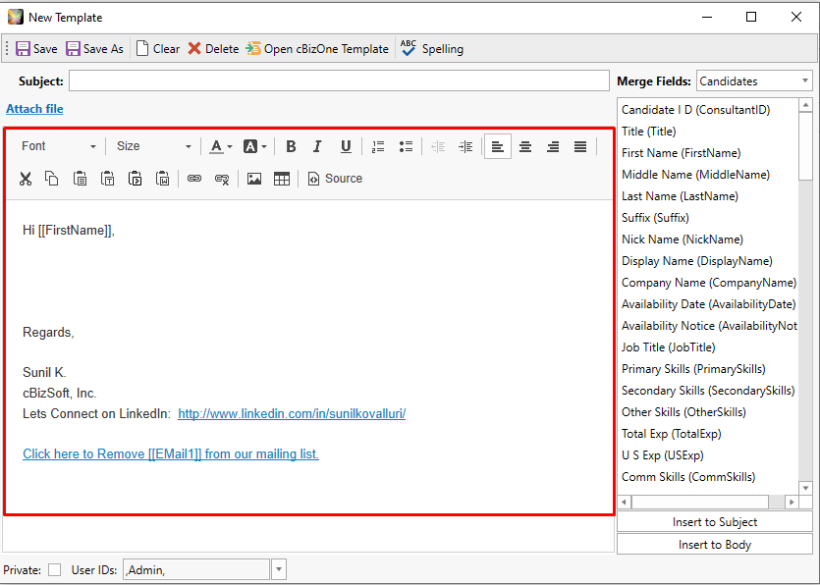Click the Attach file link
This screenshot has height=585, width=820.
(x=34, y=109)
